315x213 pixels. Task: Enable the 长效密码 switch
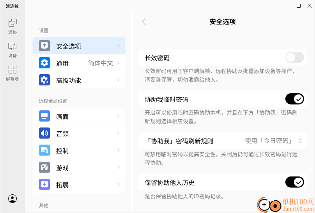coord(294,58)
